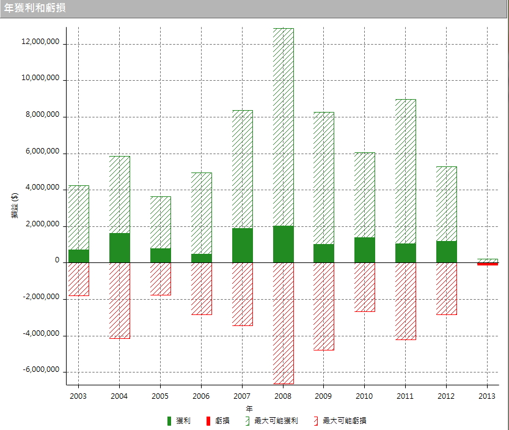Click the hatched green maximum profit bar for 2011
The width and height of the screenshot is (509, 430).
(x=406, y=171)
